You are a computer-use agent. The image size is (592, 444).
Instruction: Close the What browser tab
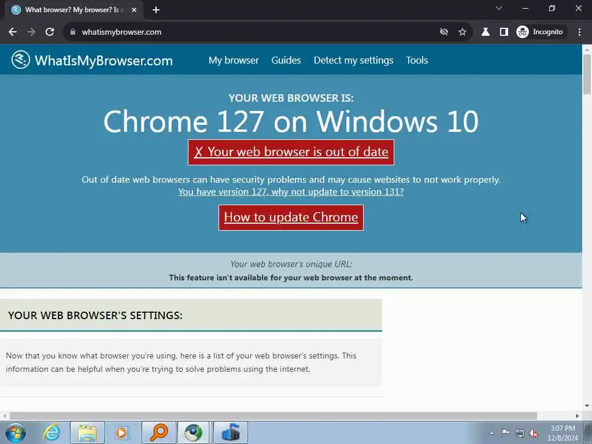134,10
